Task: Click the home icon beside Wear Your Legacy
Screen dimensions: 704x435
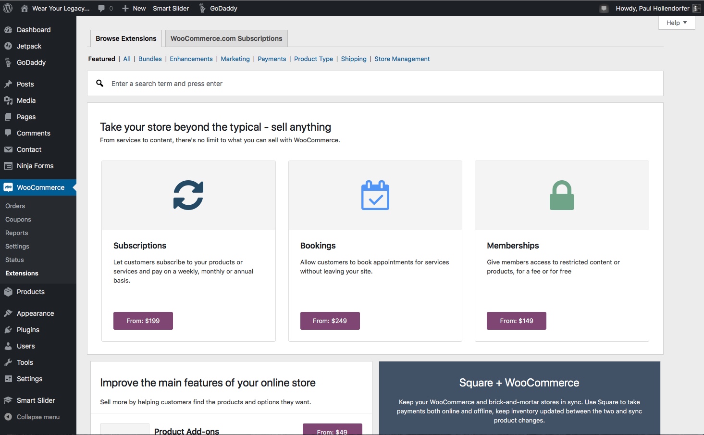Action: click(25, 8)
